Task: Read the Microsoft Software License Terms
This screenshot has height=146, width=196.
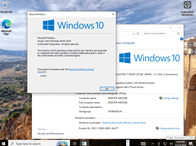Action: click(x=124, y=123)
